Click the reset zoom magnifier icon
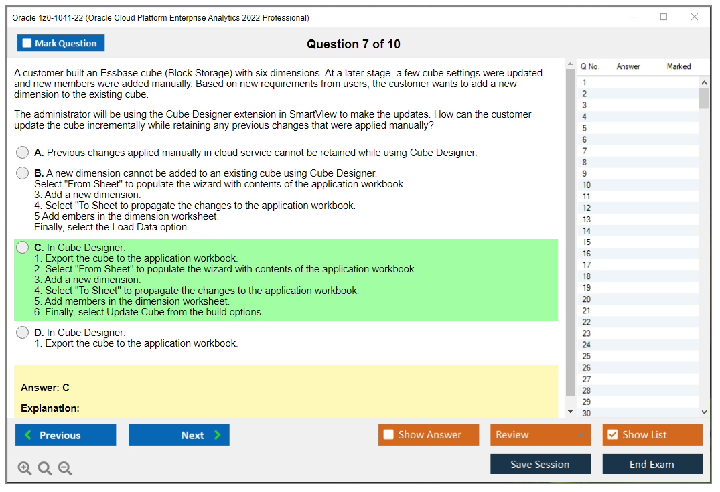This screenshot has width=720, height=492. 45,469
